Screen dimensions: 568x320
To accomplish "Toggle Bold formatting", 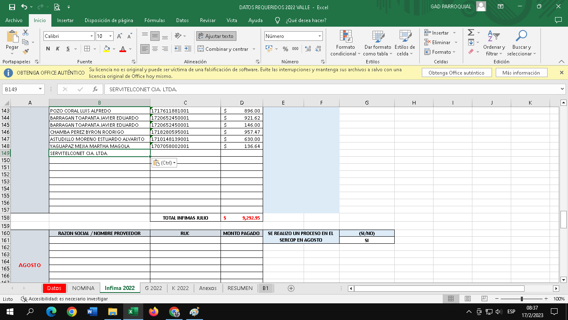I will (48, 49).
